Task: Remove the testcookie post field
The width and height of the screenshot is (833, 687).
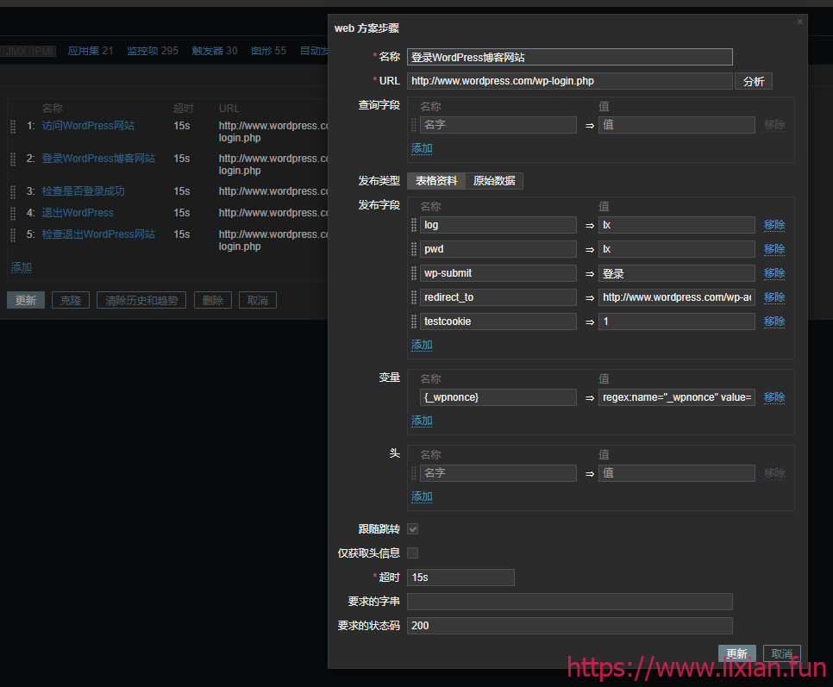Action: point(774,322)
